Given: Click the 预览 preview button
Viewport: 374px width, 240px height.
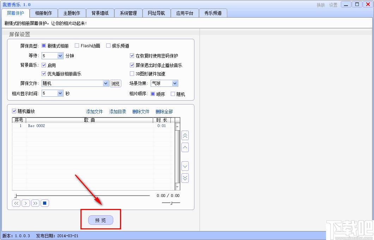Looking at the screenshot, I should (101, 220).
